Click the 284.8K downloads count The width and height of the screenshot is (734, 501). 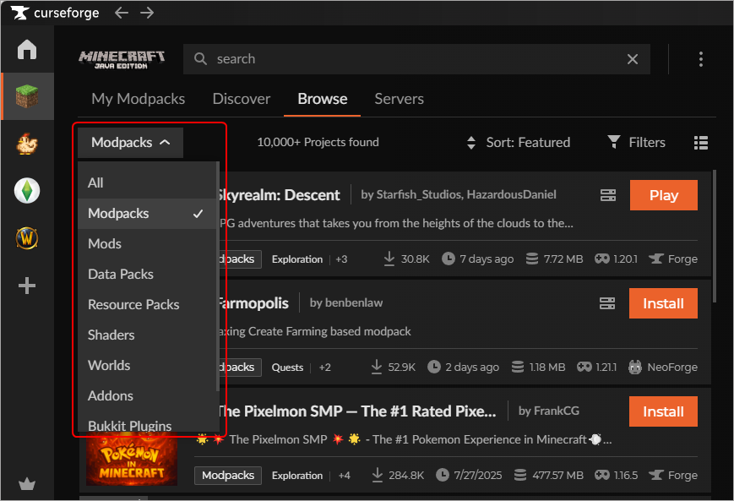click(398, 476)
